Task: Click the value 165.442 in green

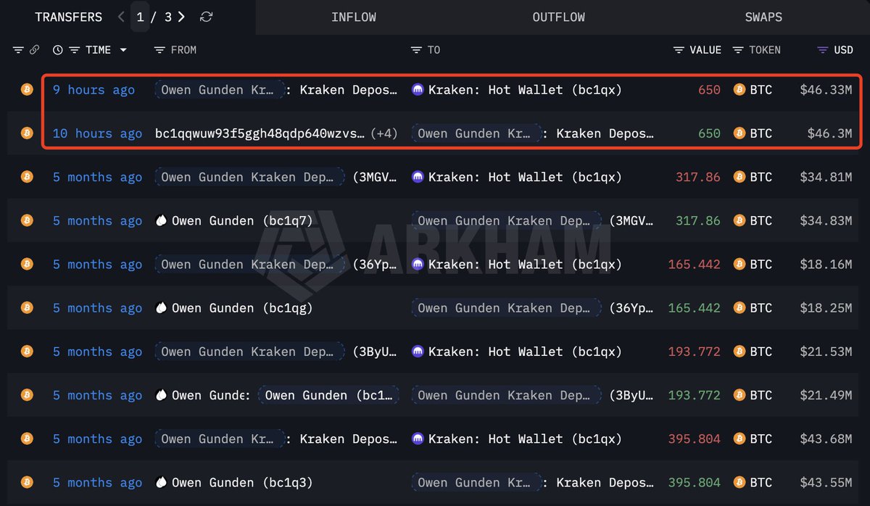Action: click(x=695, y=308)
